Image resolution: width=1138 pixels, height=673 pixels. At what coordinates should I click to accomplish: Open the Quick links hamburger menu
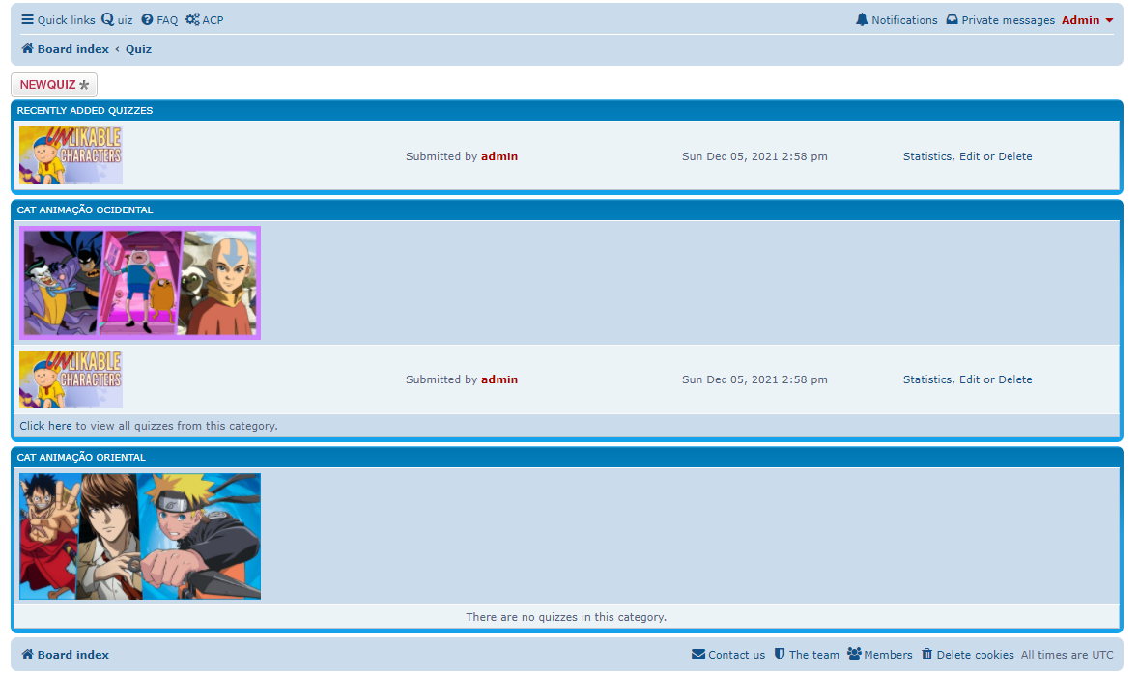pos(58,19)
